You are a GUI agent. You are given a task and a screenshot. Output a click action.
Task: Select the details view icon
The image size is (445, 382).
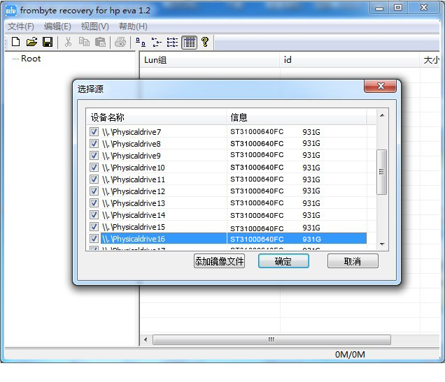point(189,42)
